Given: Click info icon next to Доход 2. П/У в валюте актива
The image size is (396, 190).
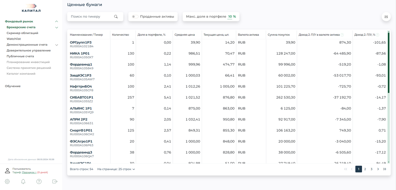Looking at the screenshot, I should (x=342, y=35).
